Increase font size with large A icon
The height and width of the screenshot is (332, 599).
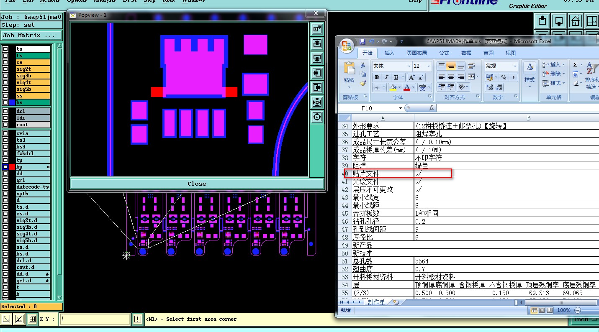click(x=411, y=77)
